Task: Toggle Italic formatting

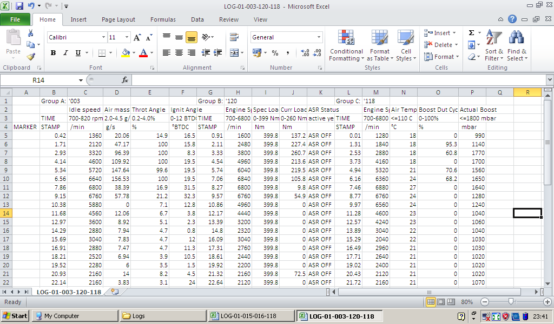Action: point(65,53)
